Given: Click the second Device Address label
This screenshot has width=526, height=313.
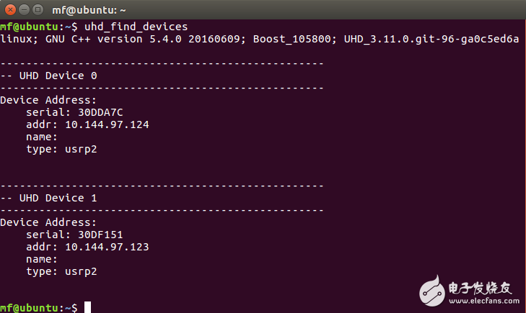Looking at the screenshot, I should click(x=48, y=222).
